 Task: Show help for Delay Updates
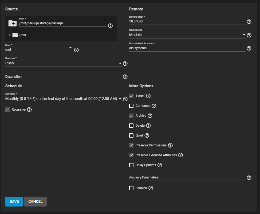coord(160,165)
